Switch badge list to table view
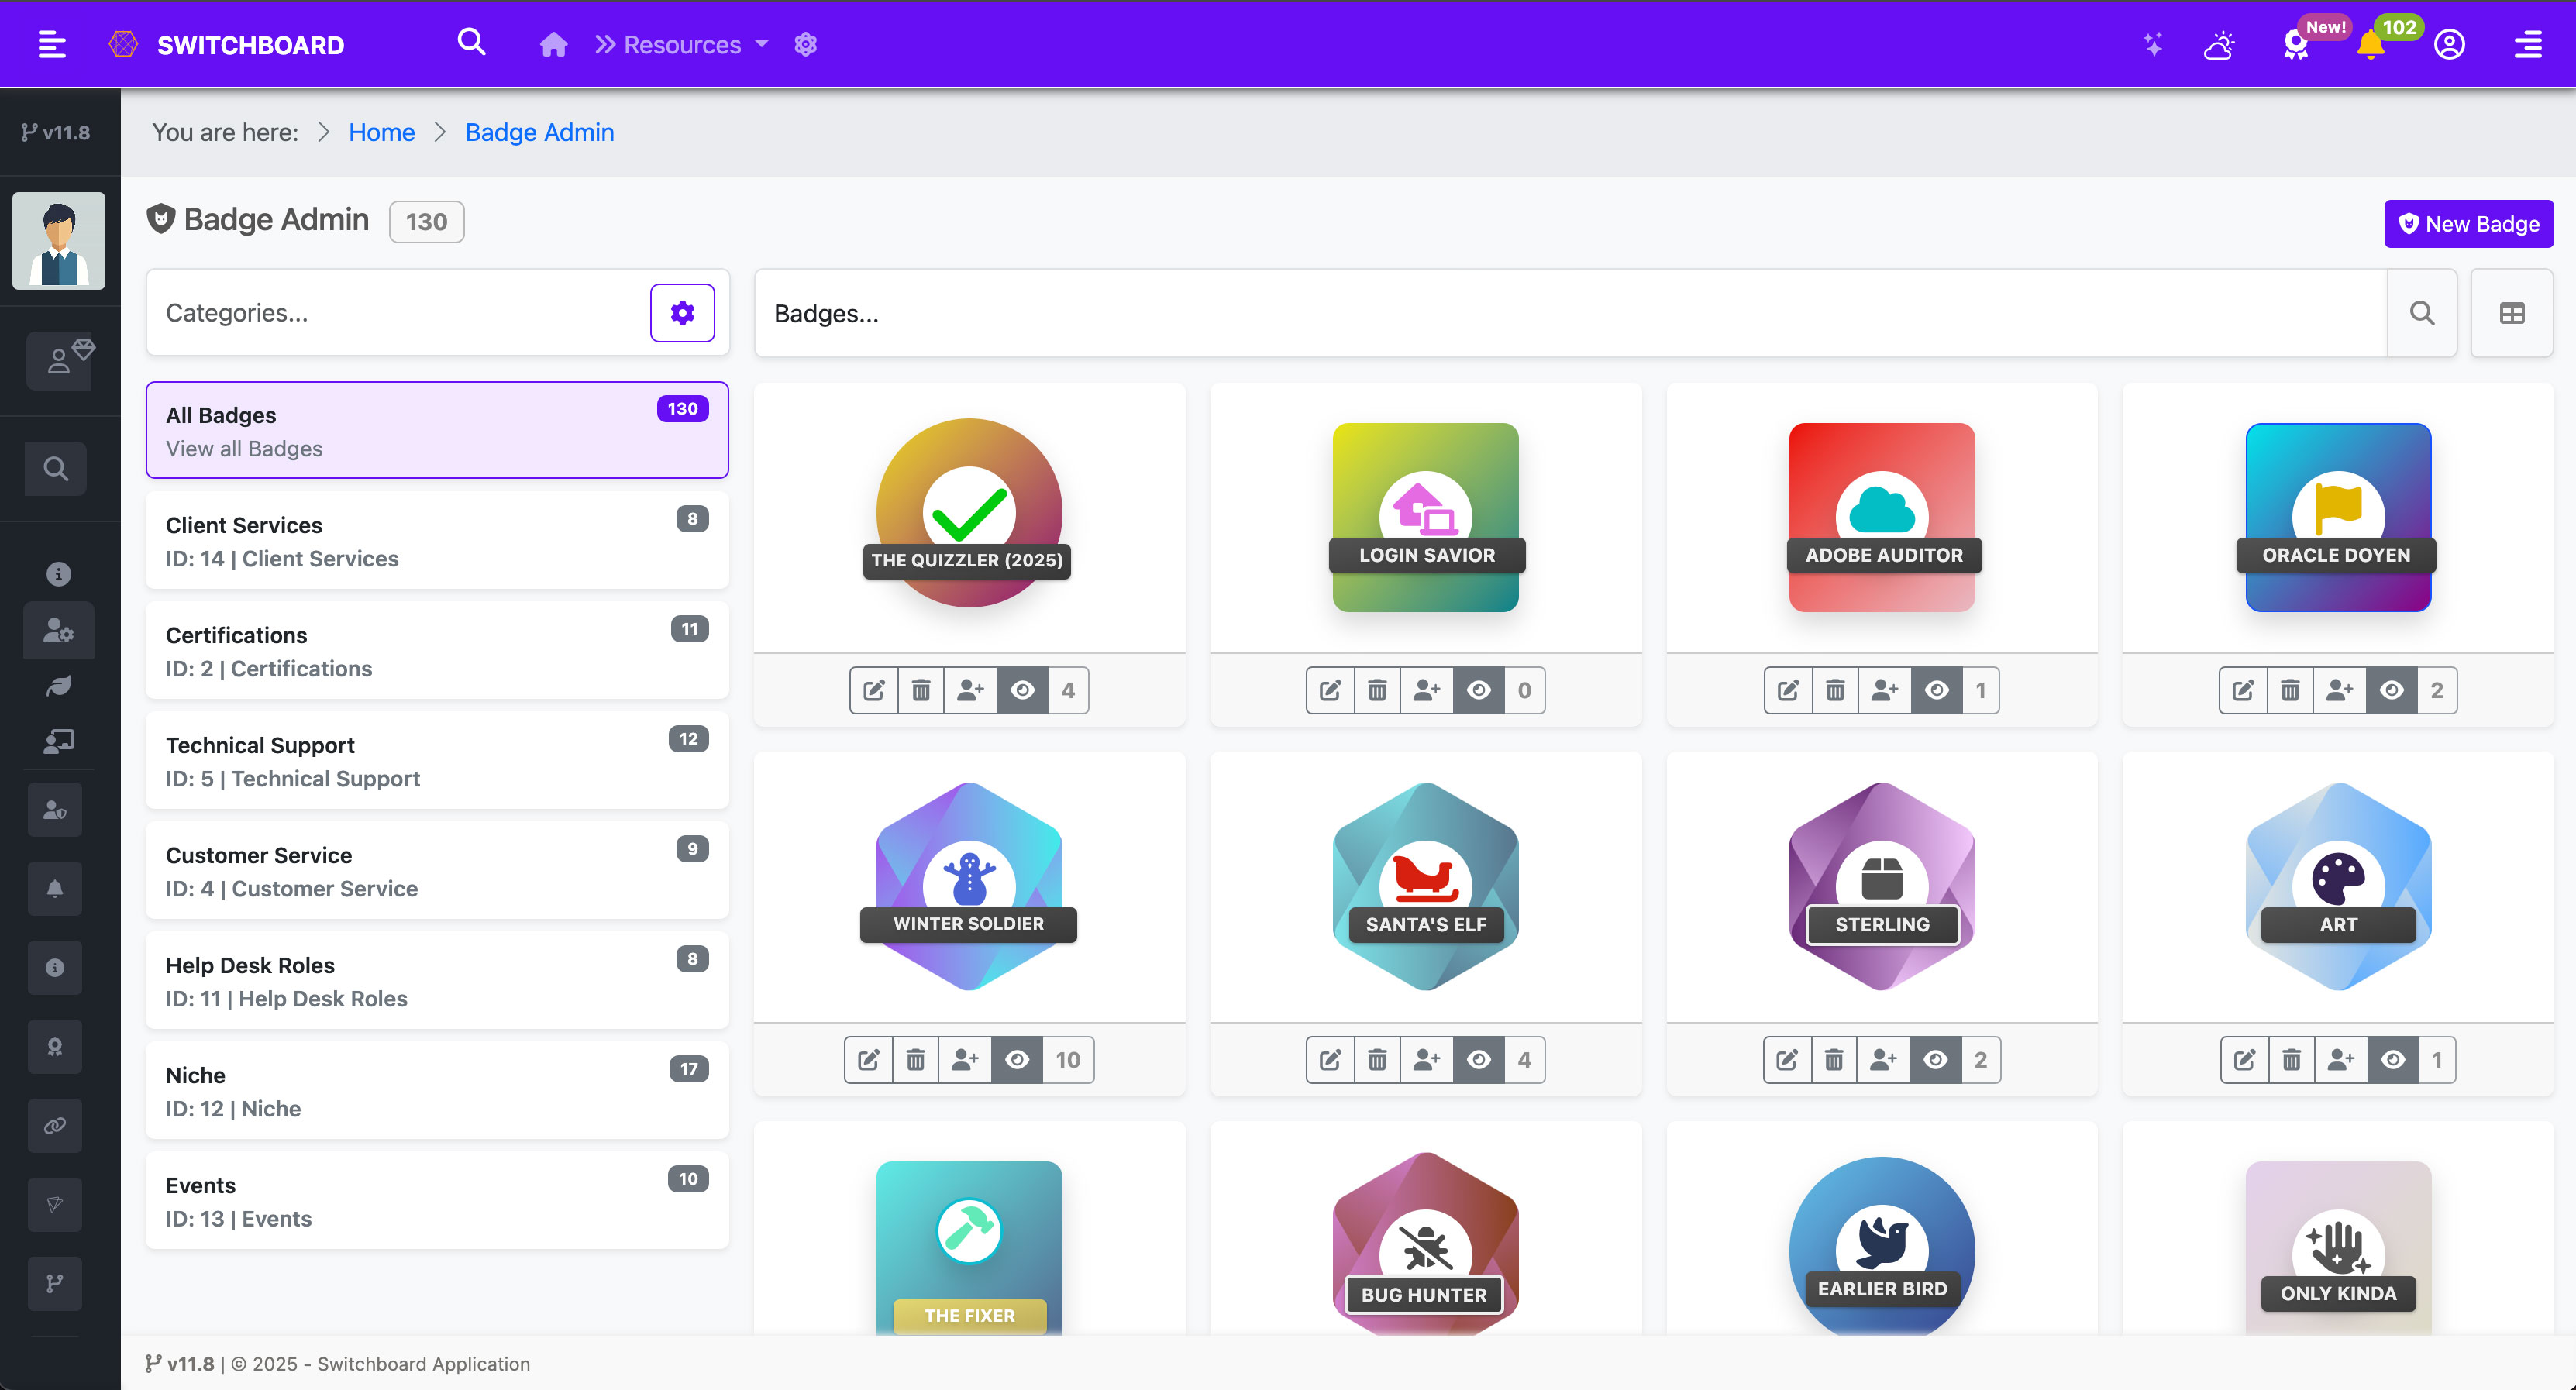This screenshot has width=2576, height=1390. click(x=2511, y=313)
